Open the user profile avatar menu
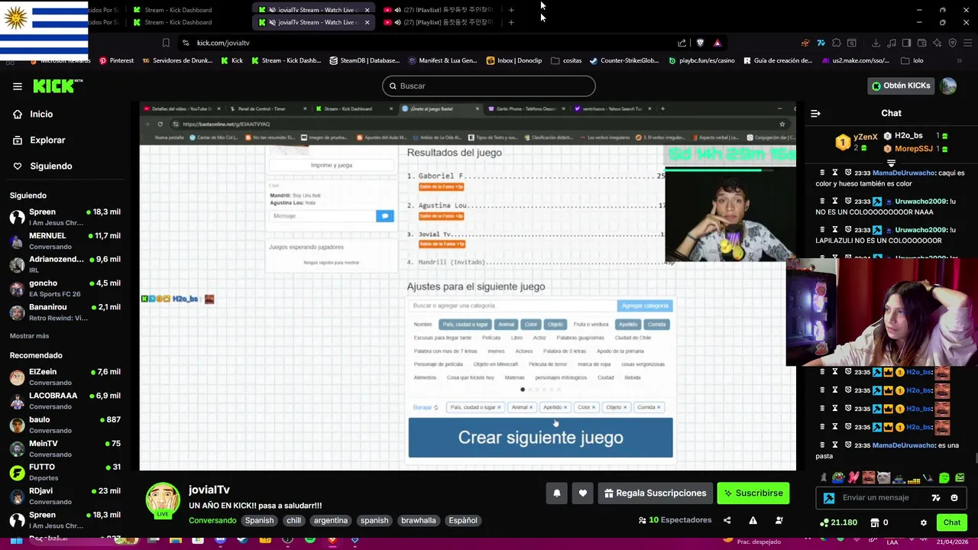978x550 pixels. (948, 86)
